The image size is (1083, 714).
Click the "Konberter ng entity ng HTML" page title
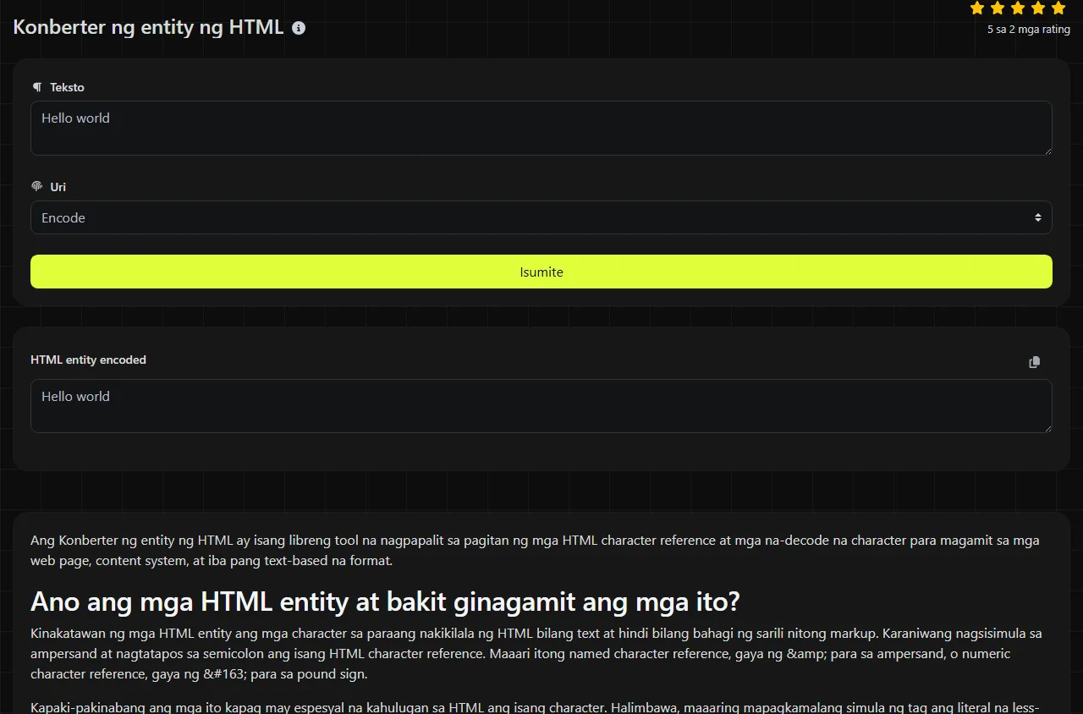[148, 27]
